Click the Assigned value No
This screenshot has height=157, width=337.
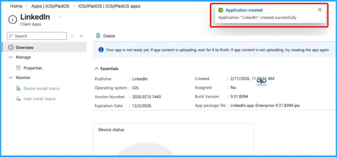pos(233,88)
